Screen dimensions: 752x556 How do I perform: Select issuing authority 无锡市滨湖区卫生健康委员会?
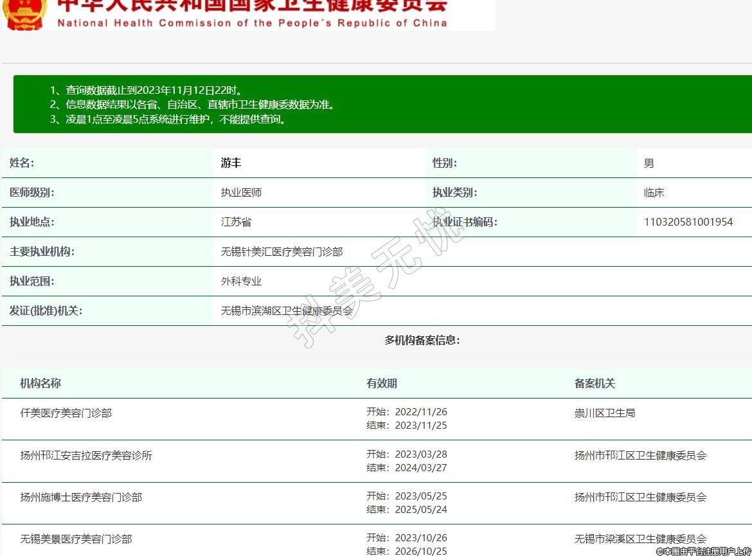[x=287, y=311]
